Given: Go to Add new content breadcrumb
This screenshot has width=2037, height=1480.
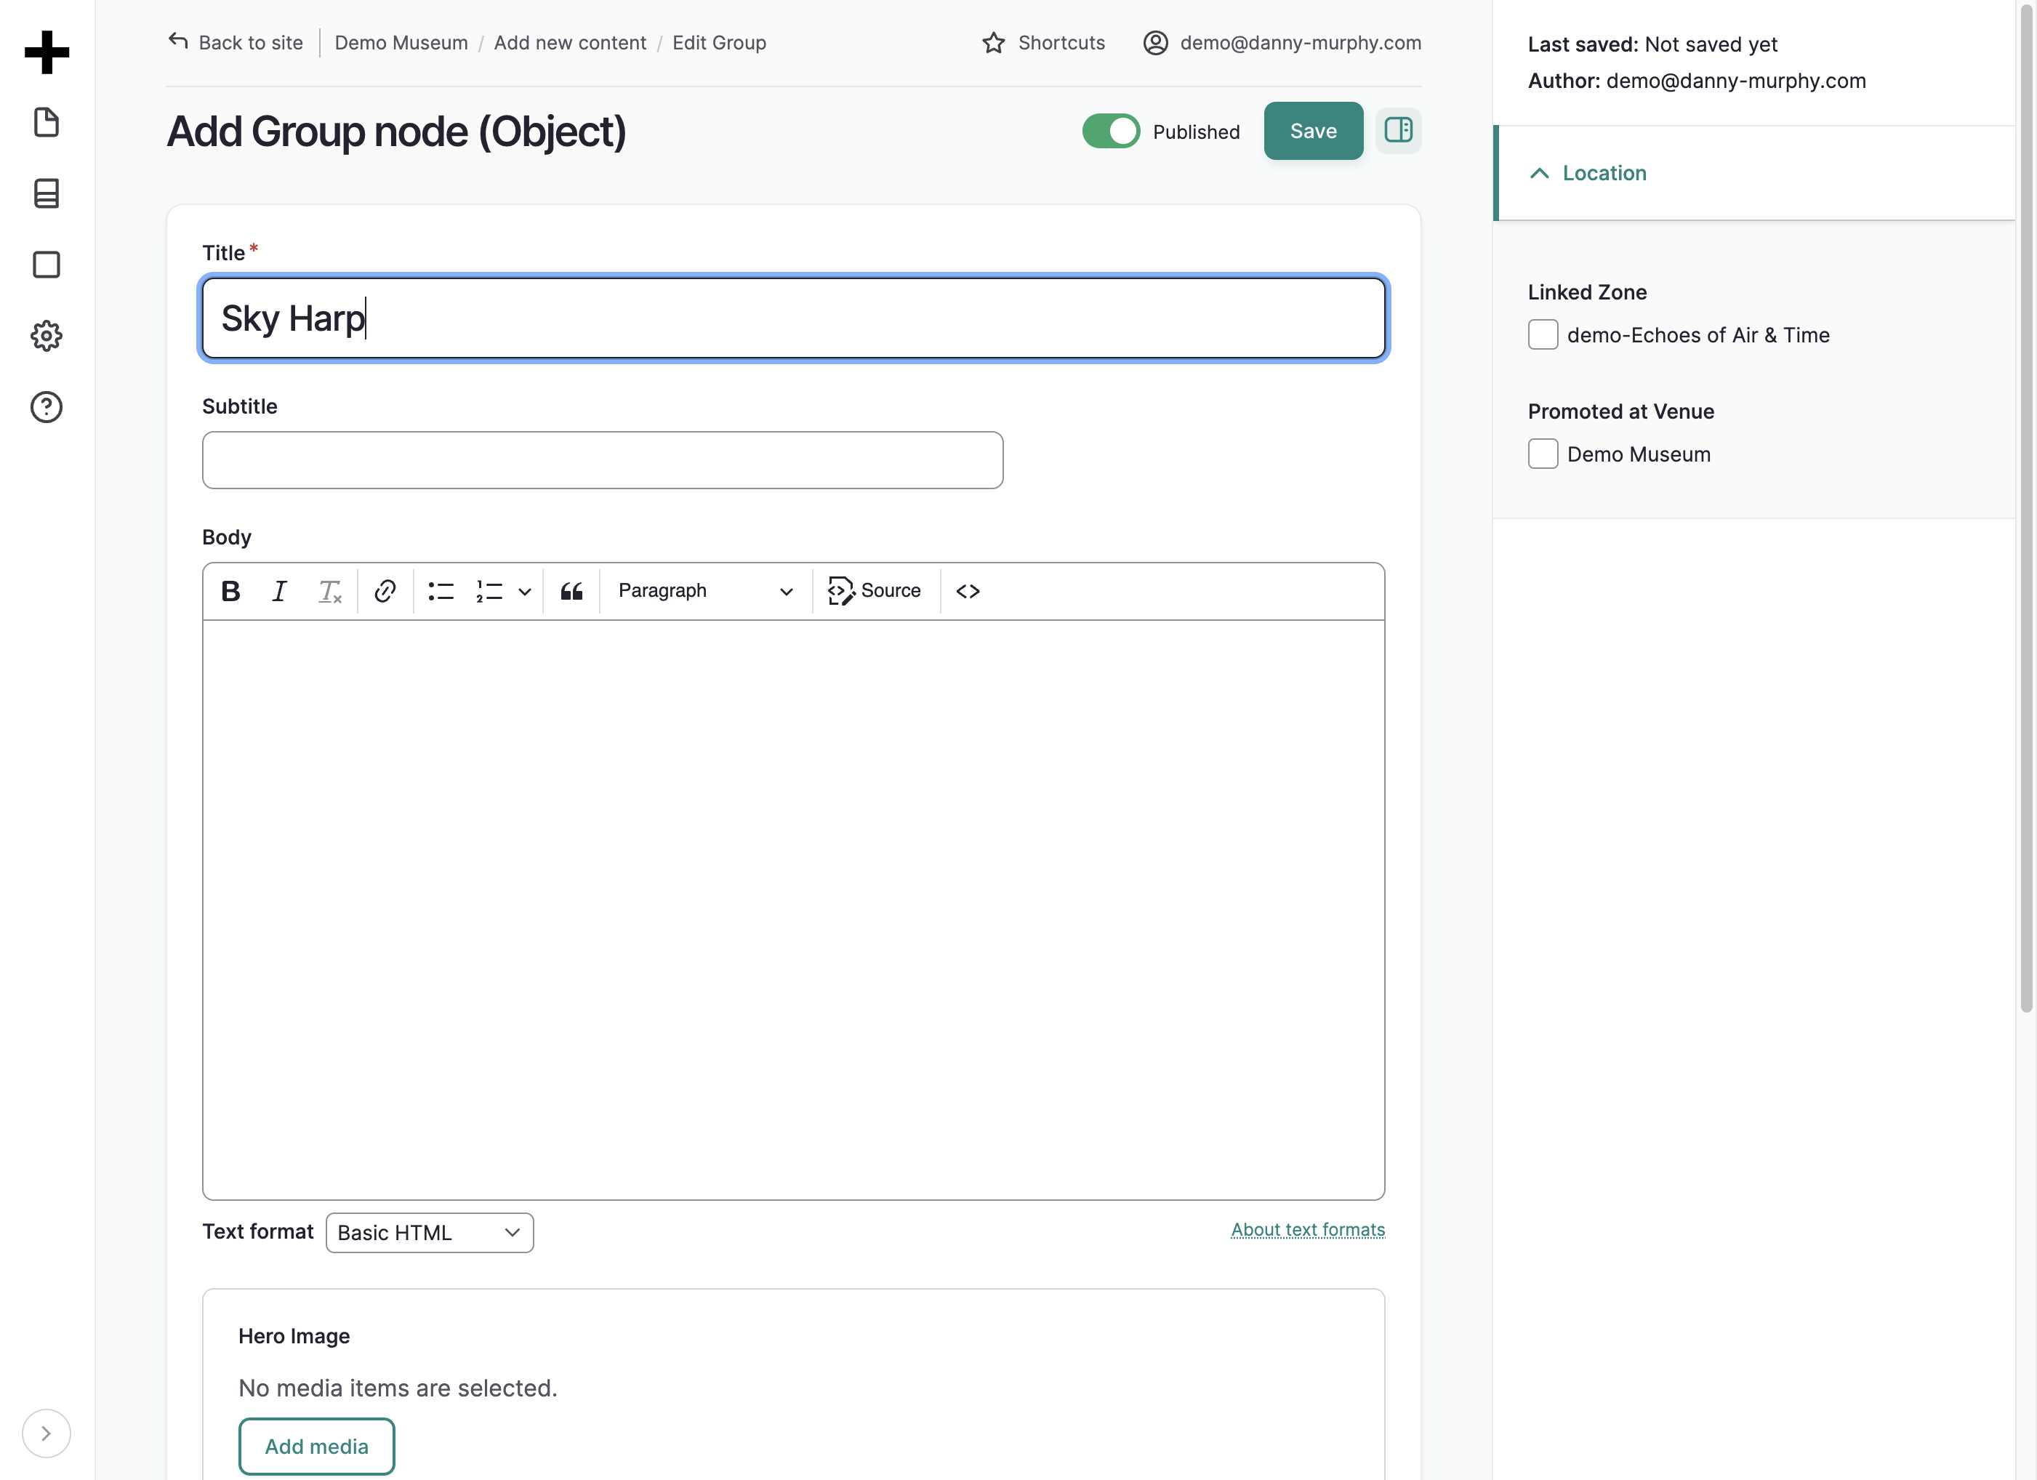Looking at the screenshot, I should coord(569,42).
